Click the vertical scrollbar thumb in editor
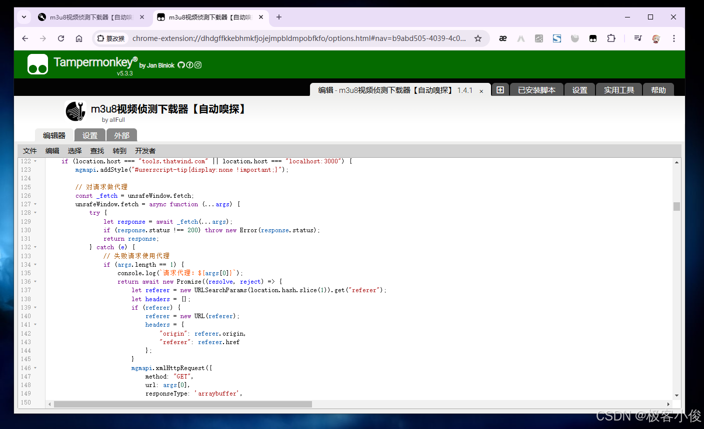The width and height of the screenshot is (704, 429). pyautogui.click(x=676, y=206)
